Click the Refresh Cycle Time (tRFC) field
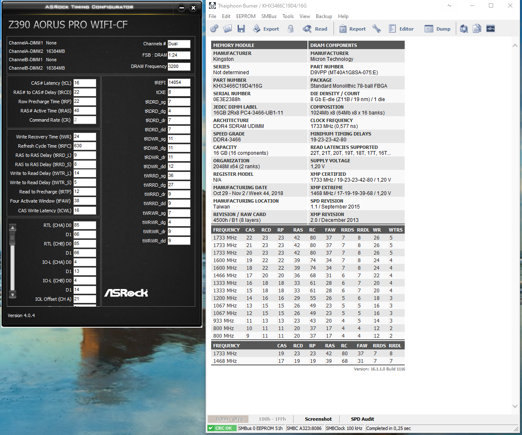The image size is (522, 435). (x=85, y=146)
